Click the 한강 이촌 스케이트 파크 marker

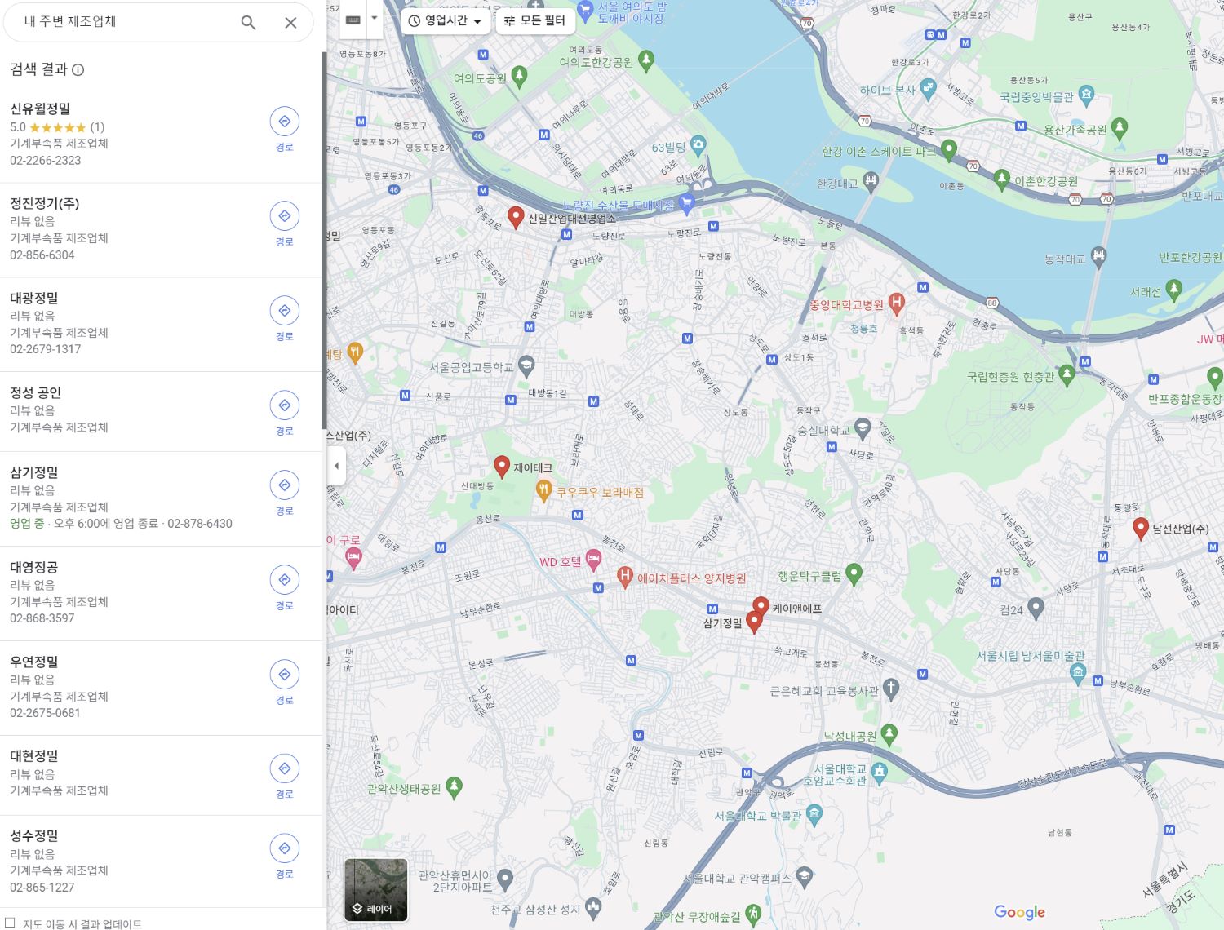pos(948,150)
